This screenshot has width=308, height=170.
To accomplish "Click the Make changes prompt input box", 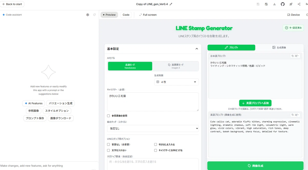I will point(49,166).
